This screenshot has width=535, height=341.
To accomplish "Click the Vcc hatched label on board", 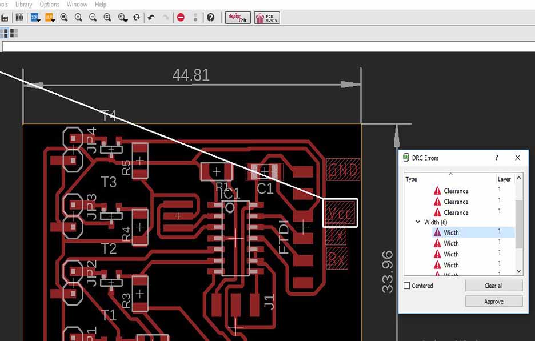I will [x=340, y=214].
